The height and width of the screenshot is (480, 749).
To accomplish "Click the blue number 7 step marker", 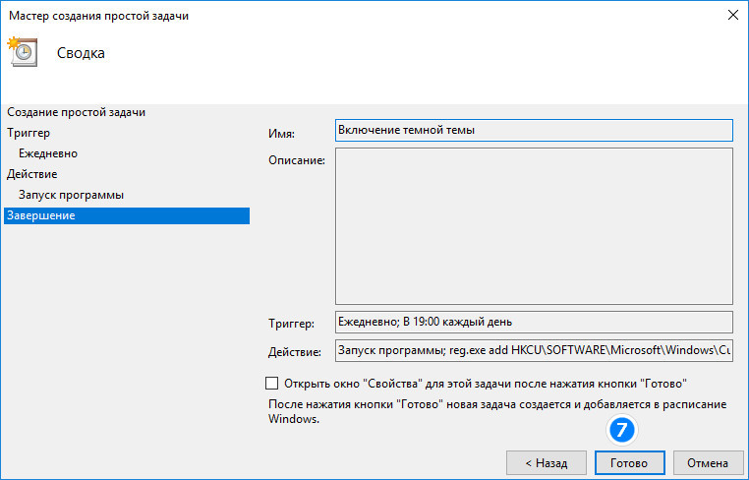I will [621, 429].
